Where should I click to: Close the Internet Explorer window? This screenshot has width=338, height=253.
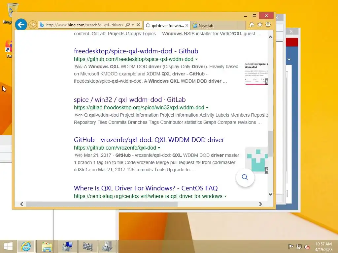click(266, 16)
